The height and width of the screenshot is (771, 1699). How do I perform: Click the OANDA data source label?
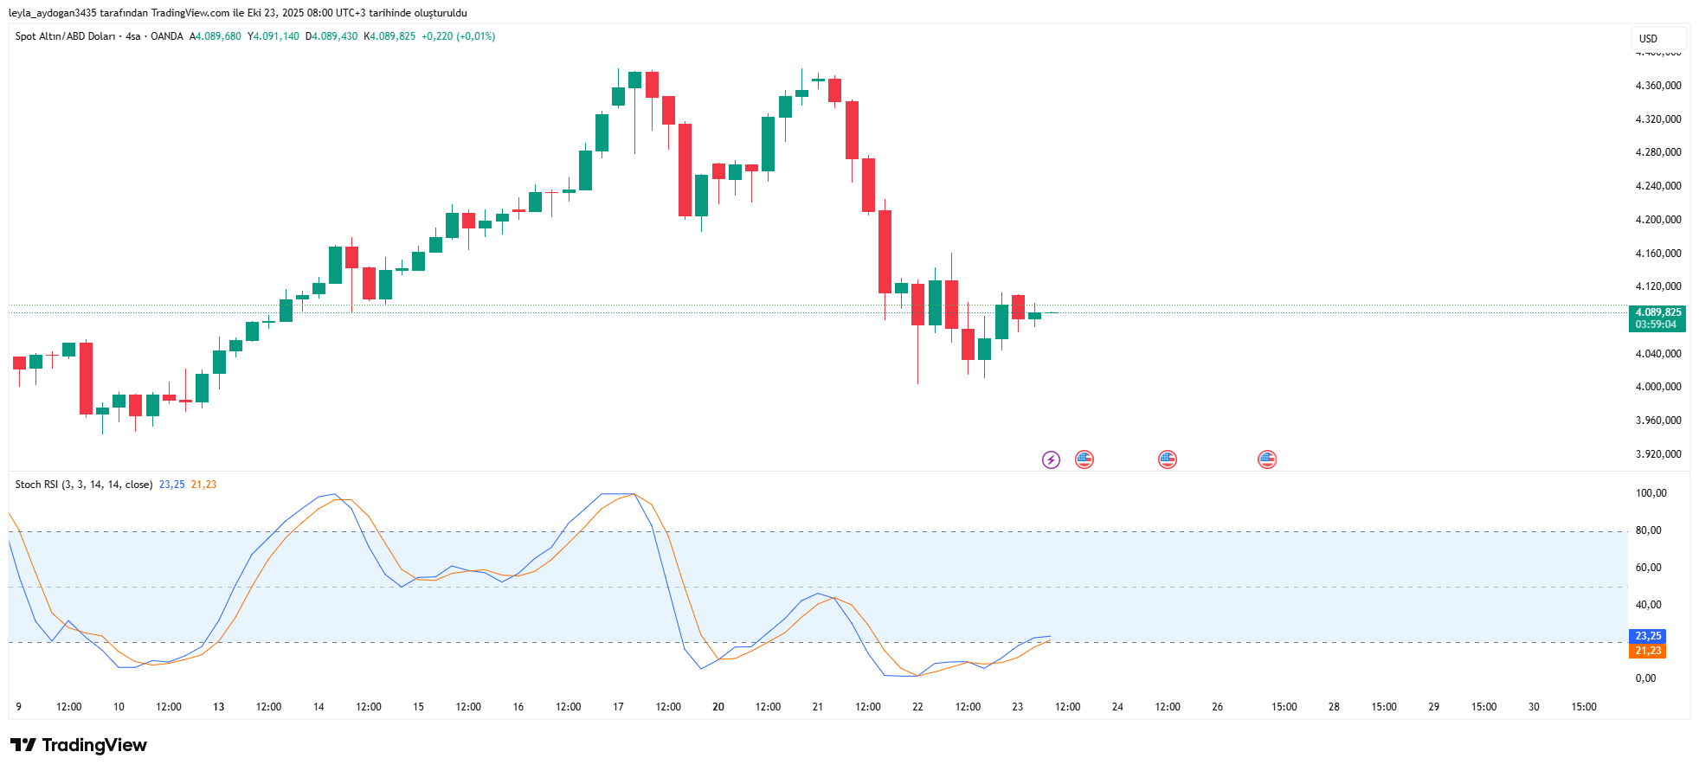(167, 36)
